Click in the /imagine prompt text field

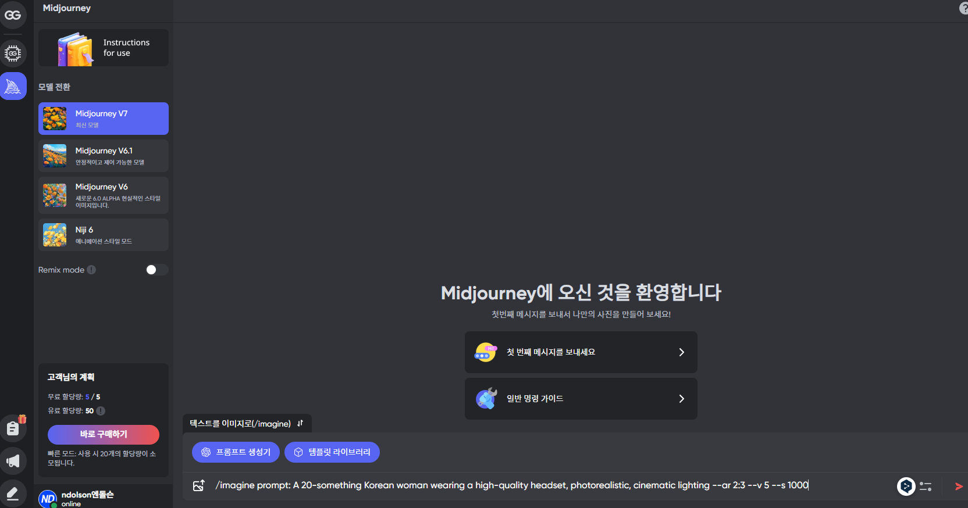pyautogui.click(x=553, y=485)
